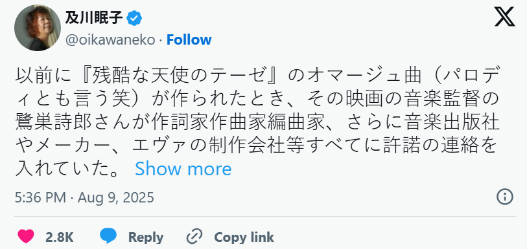This screenshot has width=527, height=249.
Task: Click the text 入れていた。 before Show more
Action: pyautogui.click(x=67, y=169)
